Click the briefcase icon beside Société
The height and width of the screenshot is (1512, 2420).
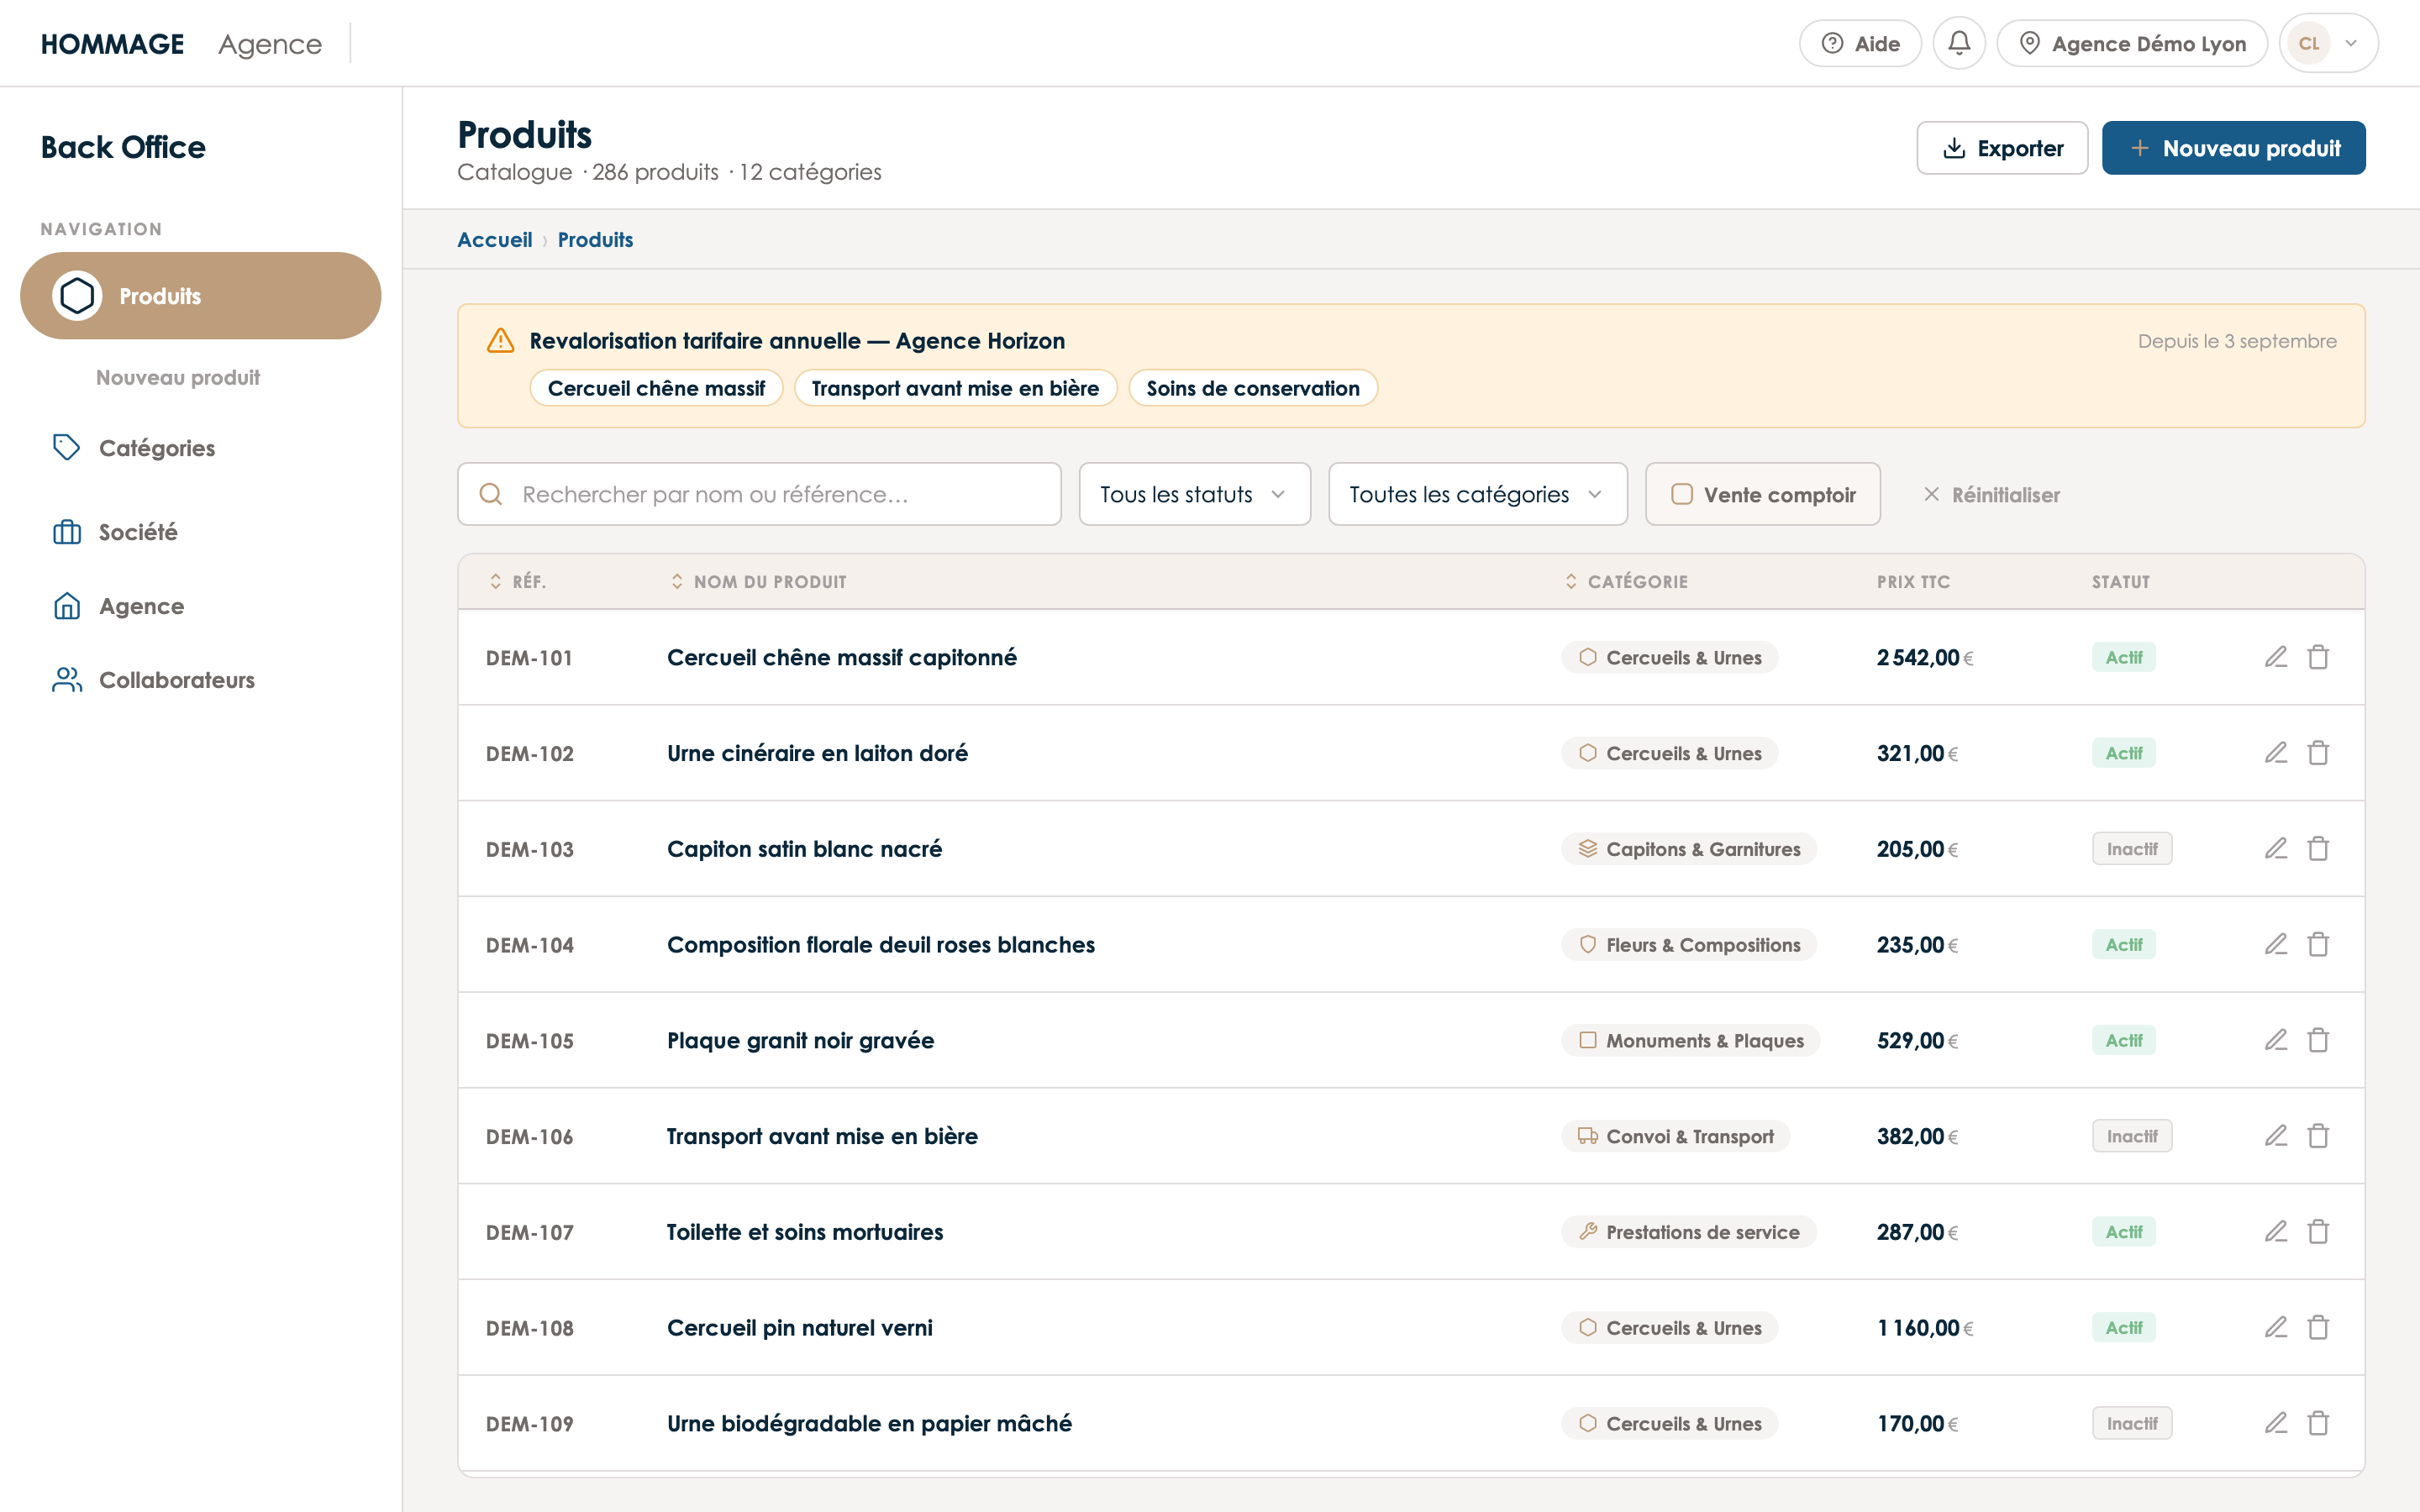pyautogui.click(x=67, y=532)
